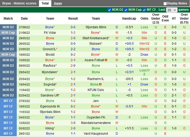The image size is (190, 137).
Task: Click the 2-2 result against Grorud IL
Action: (x=73, y=49)
